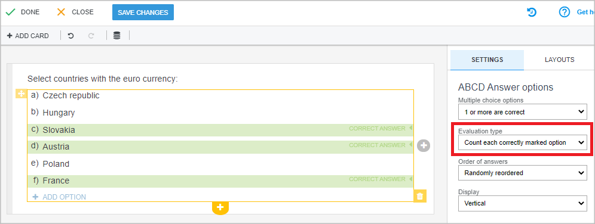Viewport: 595px width, 224px height.
Task: Select the Settings tab
Action: 487,60
